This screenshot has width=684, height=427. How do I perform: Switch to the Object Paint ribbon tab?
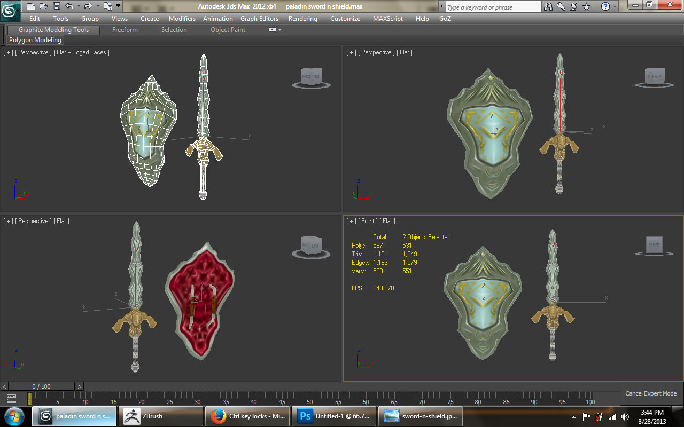[x=228, y=30]
